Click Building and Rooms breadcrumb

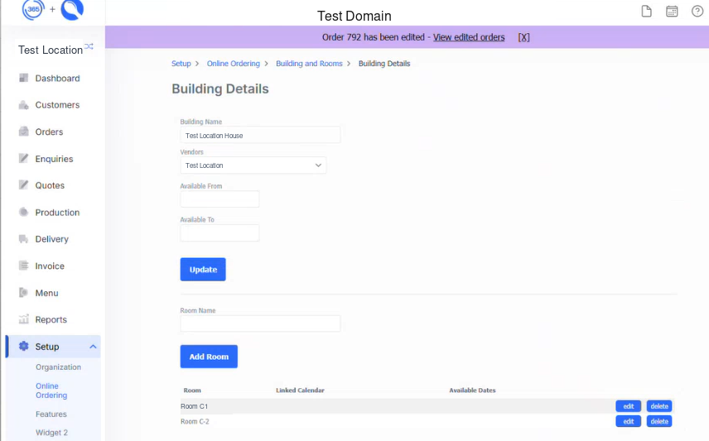pos(309,63)
